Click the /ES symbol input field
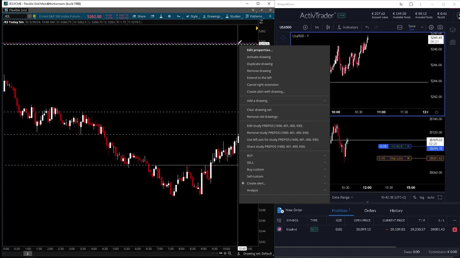 tap(15, 16)
